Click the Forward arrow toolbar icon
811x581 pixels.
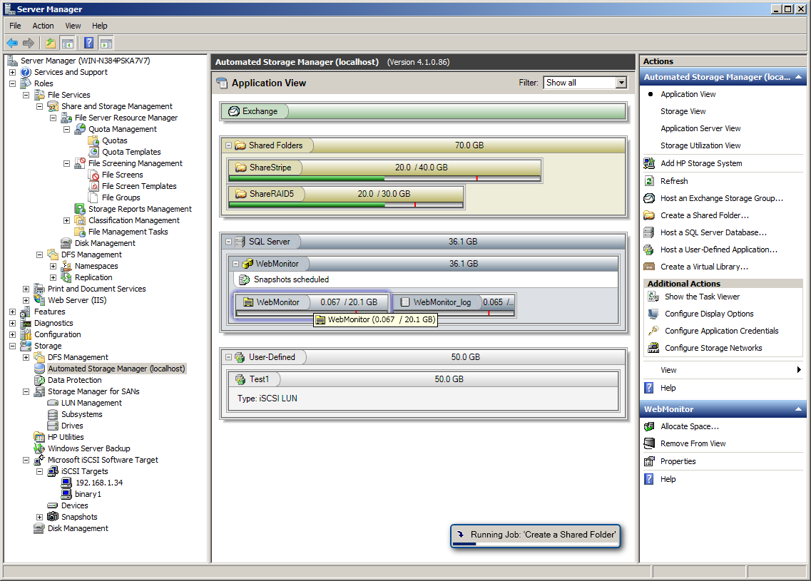click(x=29, y=43)
